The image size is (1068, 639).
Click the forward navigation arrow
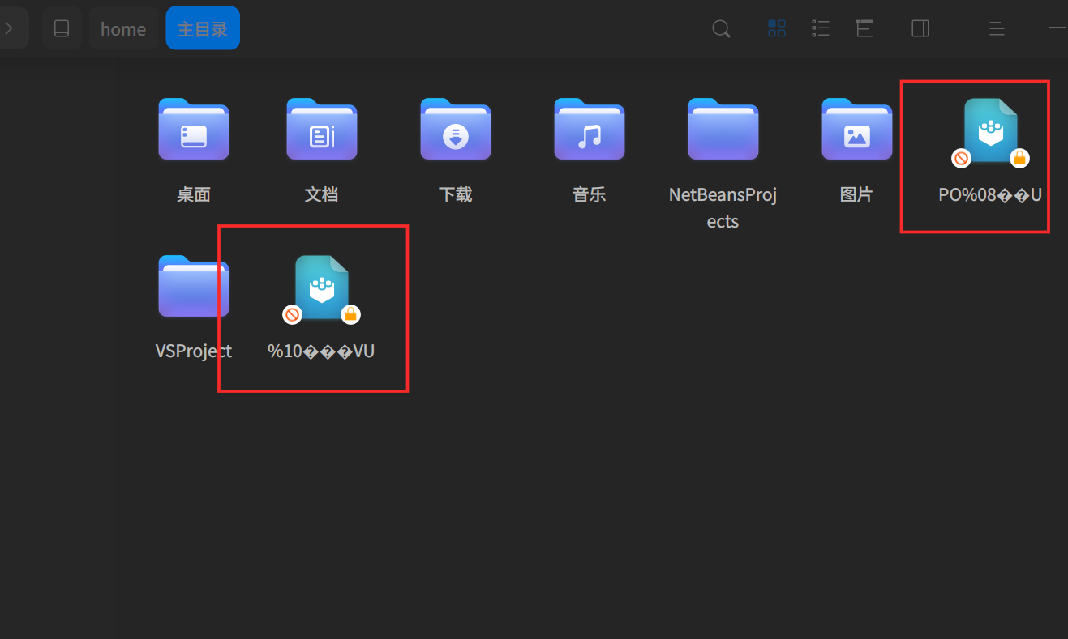click(x=10, y=28)
